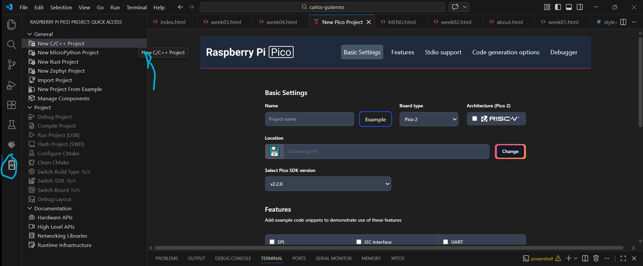Click the save disk icon beside Location
The width and height of the screenshot is (643, 266).
click(275, 151)
